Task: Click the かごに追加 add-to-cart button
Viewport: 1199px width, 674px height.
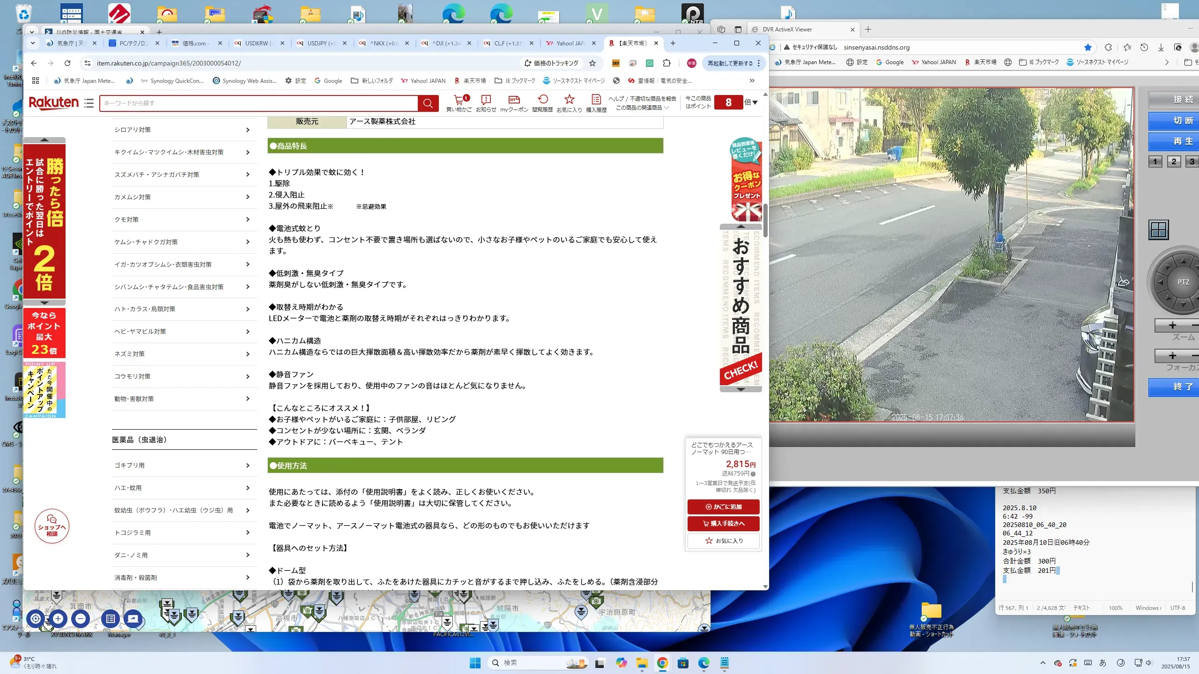Action: (x=724, y=506)
